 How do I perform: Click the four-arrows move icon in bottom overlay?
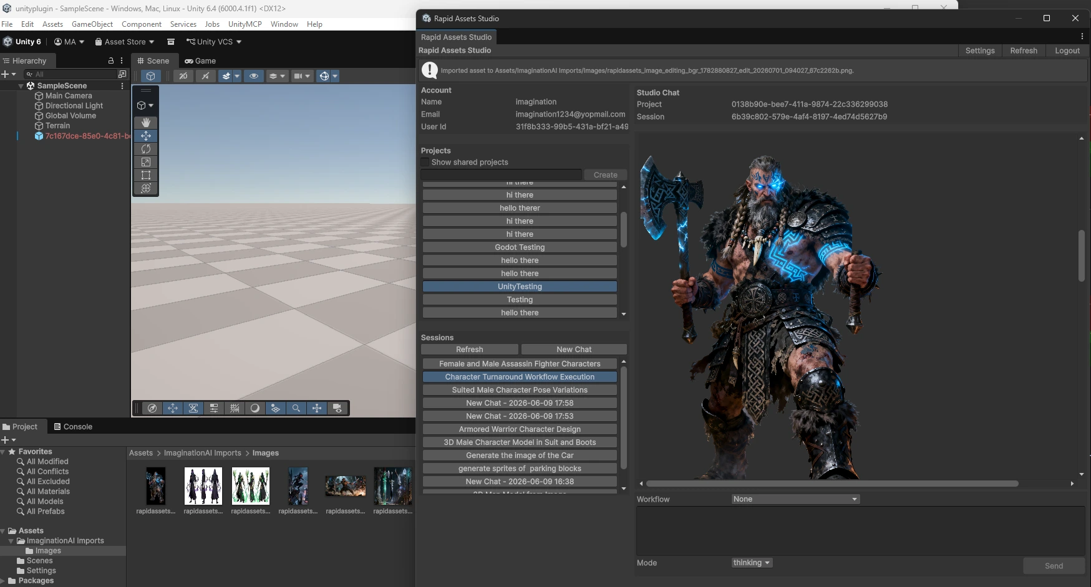173,408
